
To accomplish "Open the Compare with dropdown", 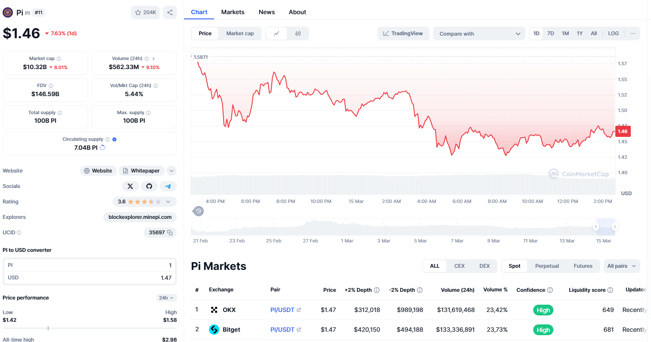I will pyautogui.click(x=479, y=33).
